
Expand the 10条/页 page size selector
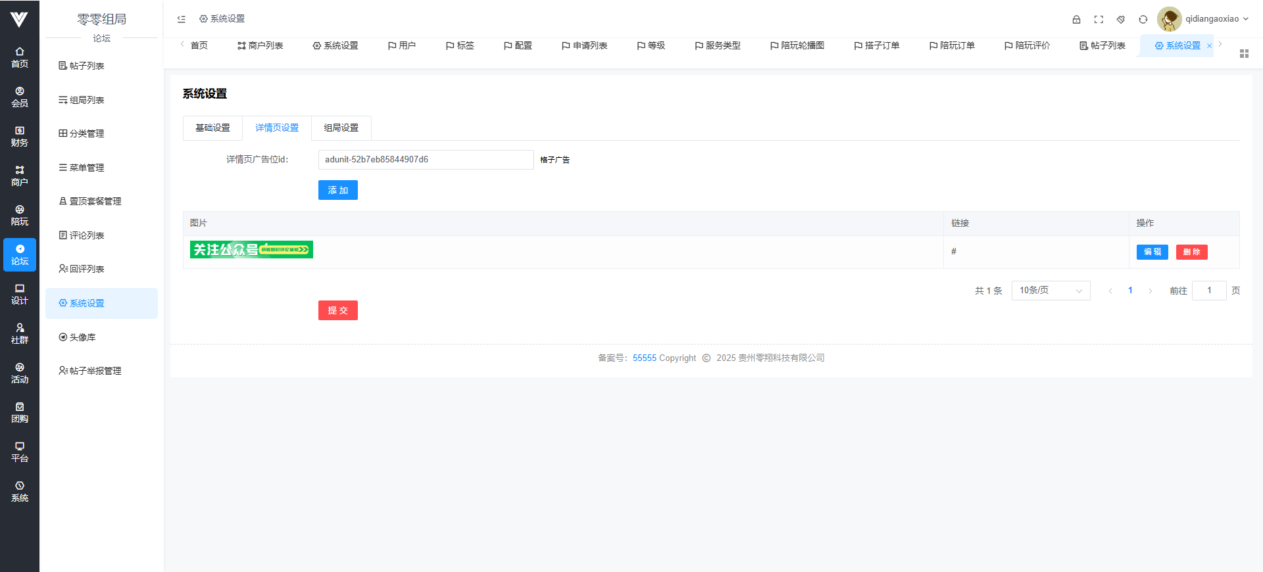coord(1051,291)
